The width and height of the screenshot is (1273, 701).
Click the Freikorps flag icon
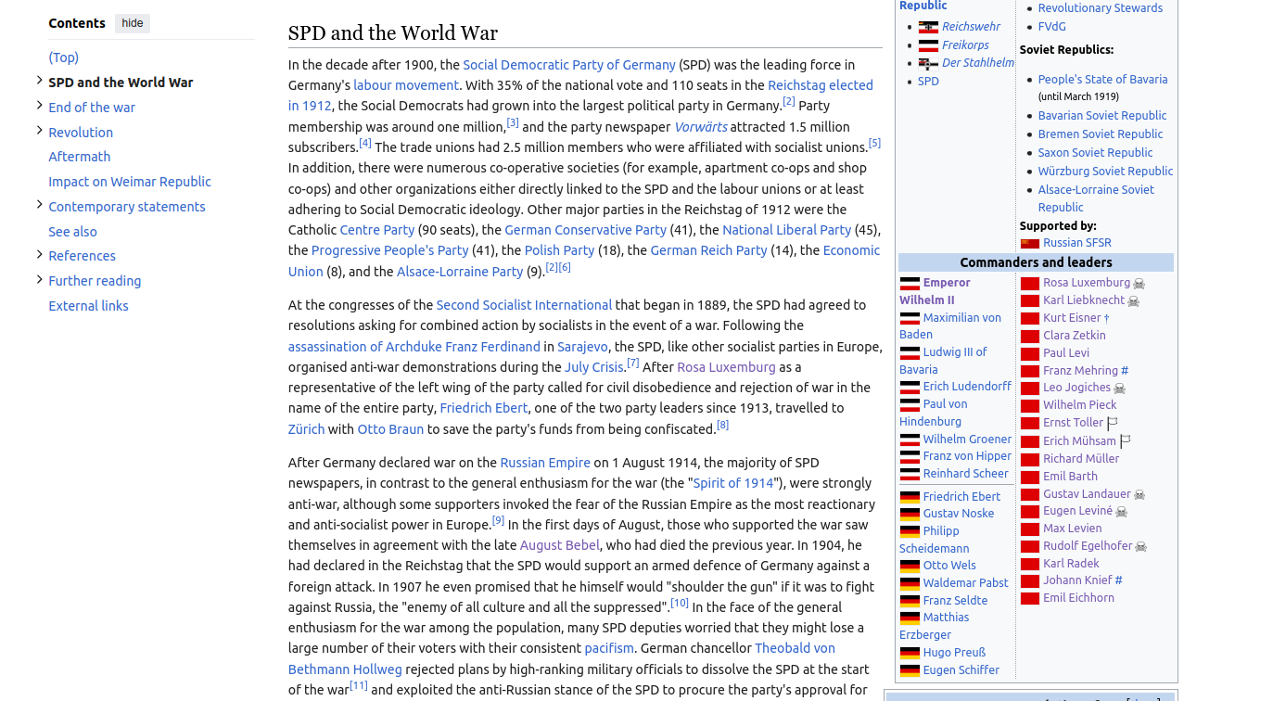(x=928, y=45)
